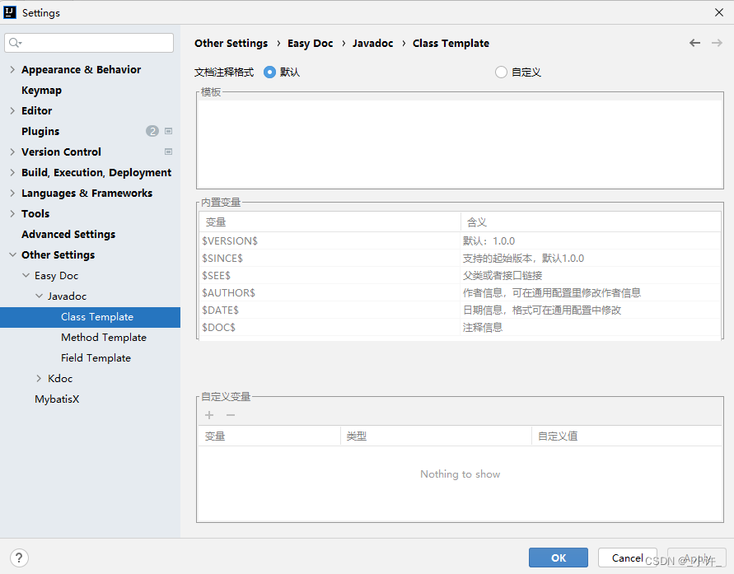Click the Plugins update badge showing 2
Viewport: 734px width, 574px height.
[152, 130]
